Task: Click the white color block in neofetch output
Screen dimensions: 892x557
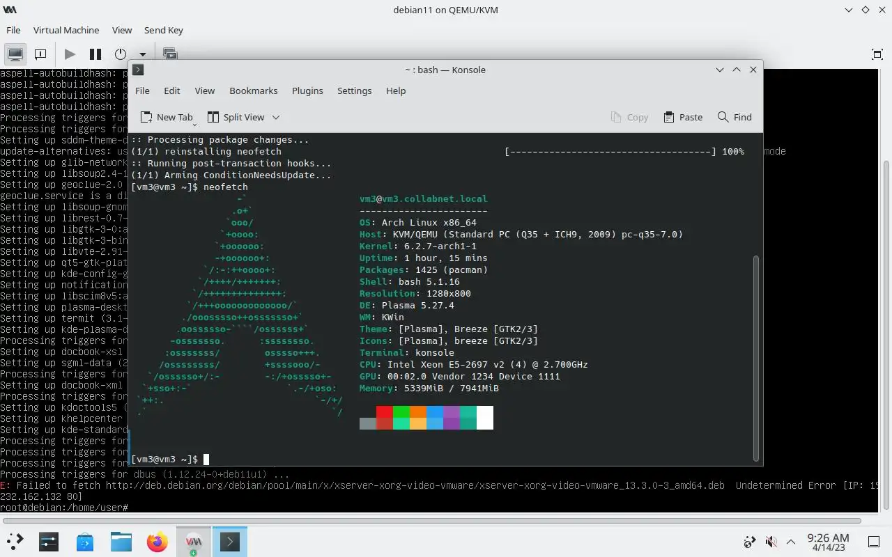Action: [x=485, y=418]
